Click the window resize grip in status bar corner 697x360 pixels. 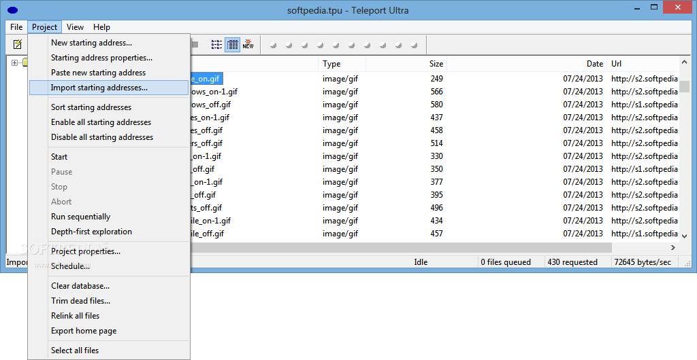pos(687,264)
